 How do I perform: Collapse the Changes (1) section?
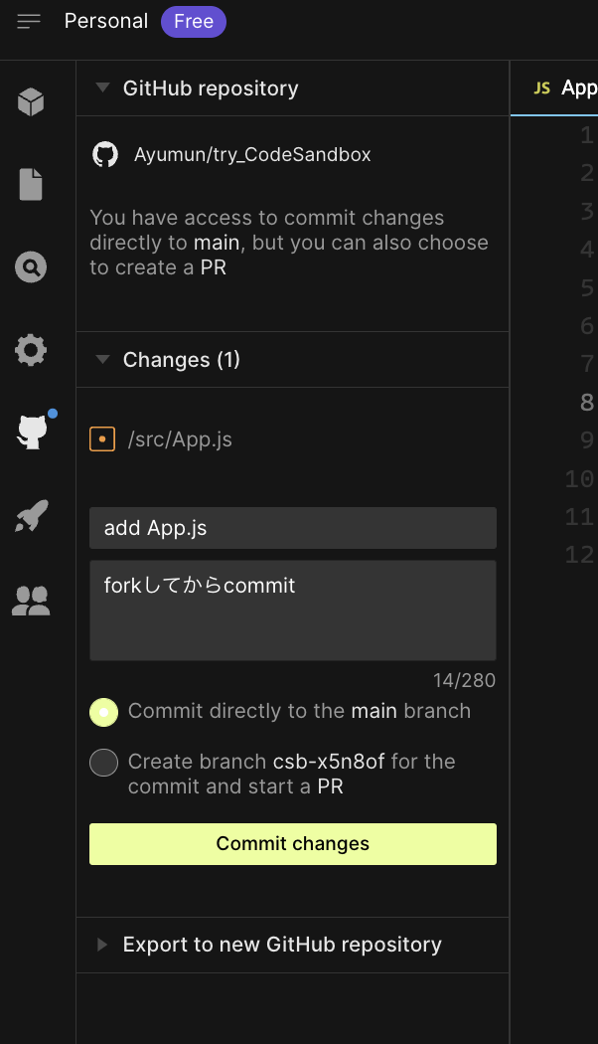[103, 360]
